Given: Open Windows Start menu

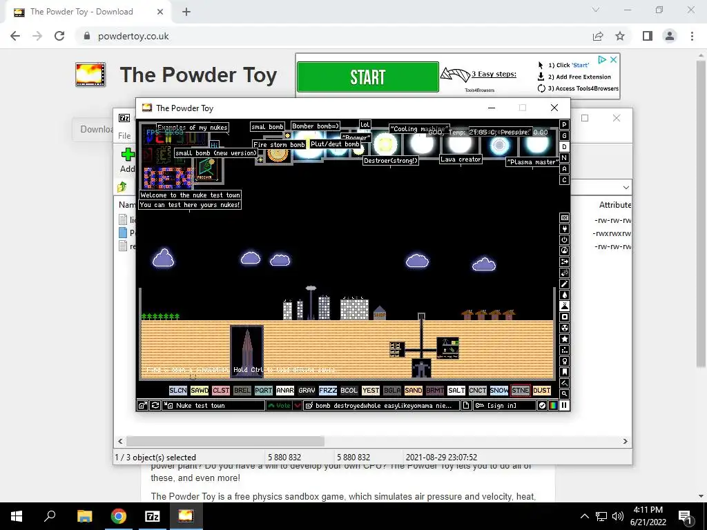Looking at the screenshot, I should [17, 516].
